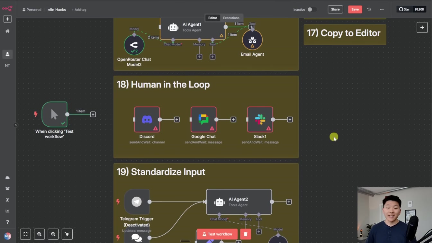432x243 pixels.
Task: Click the fit-to-view canvas button
Action: click(x=25, y=234)
